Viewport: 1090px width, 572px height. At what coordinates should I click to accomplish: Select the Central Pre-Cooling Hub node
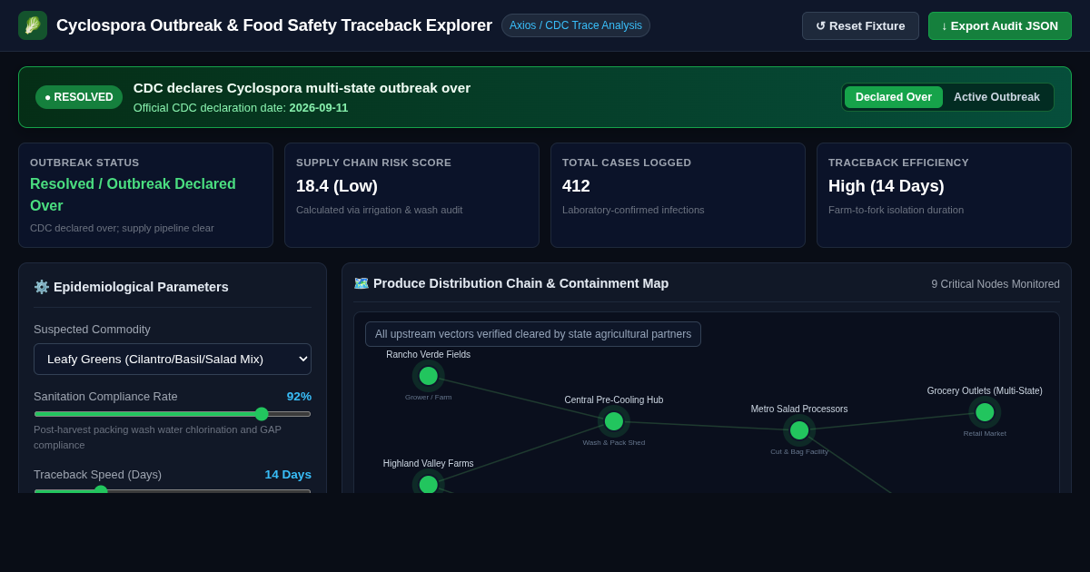(614, 421)
